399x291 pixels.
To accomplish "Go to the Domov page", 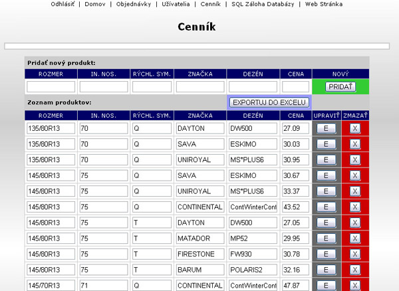I will 95,4.
